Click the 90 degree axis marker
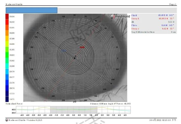Image resolution: width=181 pixels, height=124 pixels. 75,15
